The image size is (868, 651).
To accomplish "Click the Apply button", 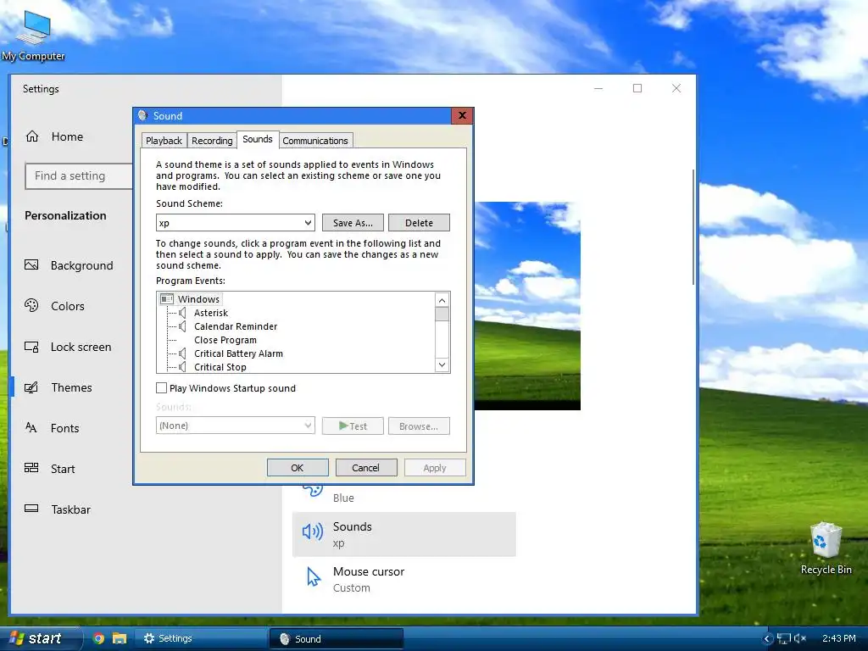I will pyautogui.click(x=435, y=468).
